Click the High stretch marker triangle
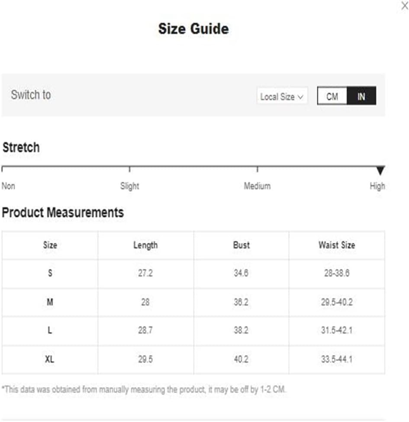The height and width of the screenshot is (422, 409). pos(380,171)
